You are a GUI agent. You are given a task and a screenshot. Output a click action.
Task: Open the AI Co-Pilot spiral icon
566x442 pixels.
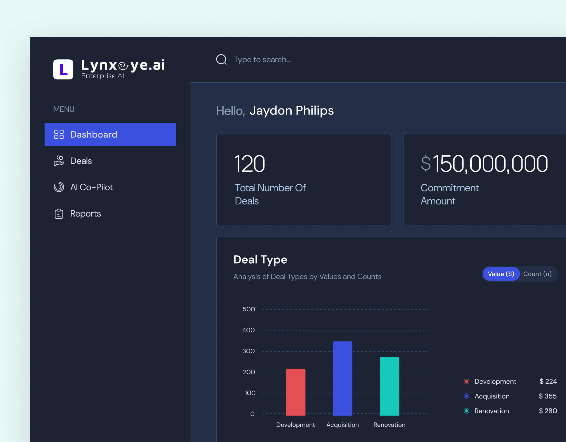tap(59, 187)
